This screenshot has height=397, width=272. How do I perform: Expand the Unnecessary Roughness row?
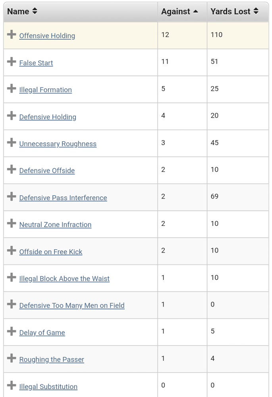pyautogui.click(x=12, y=142)
